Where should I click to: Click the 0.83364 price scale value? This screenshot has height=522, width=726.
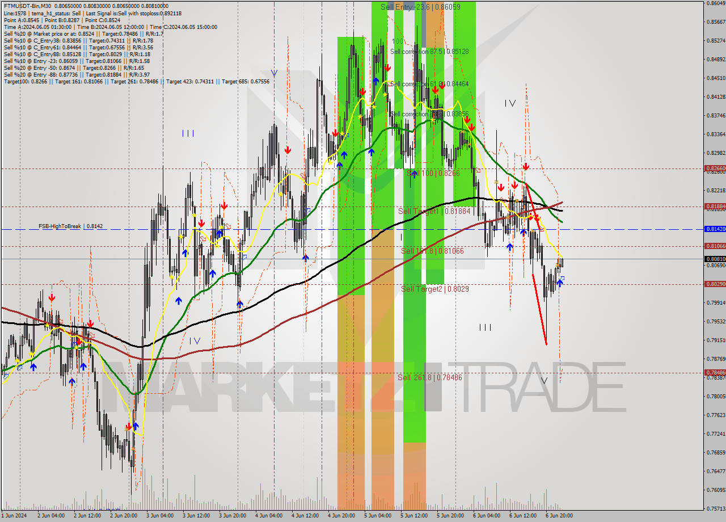tap(716, 134)
